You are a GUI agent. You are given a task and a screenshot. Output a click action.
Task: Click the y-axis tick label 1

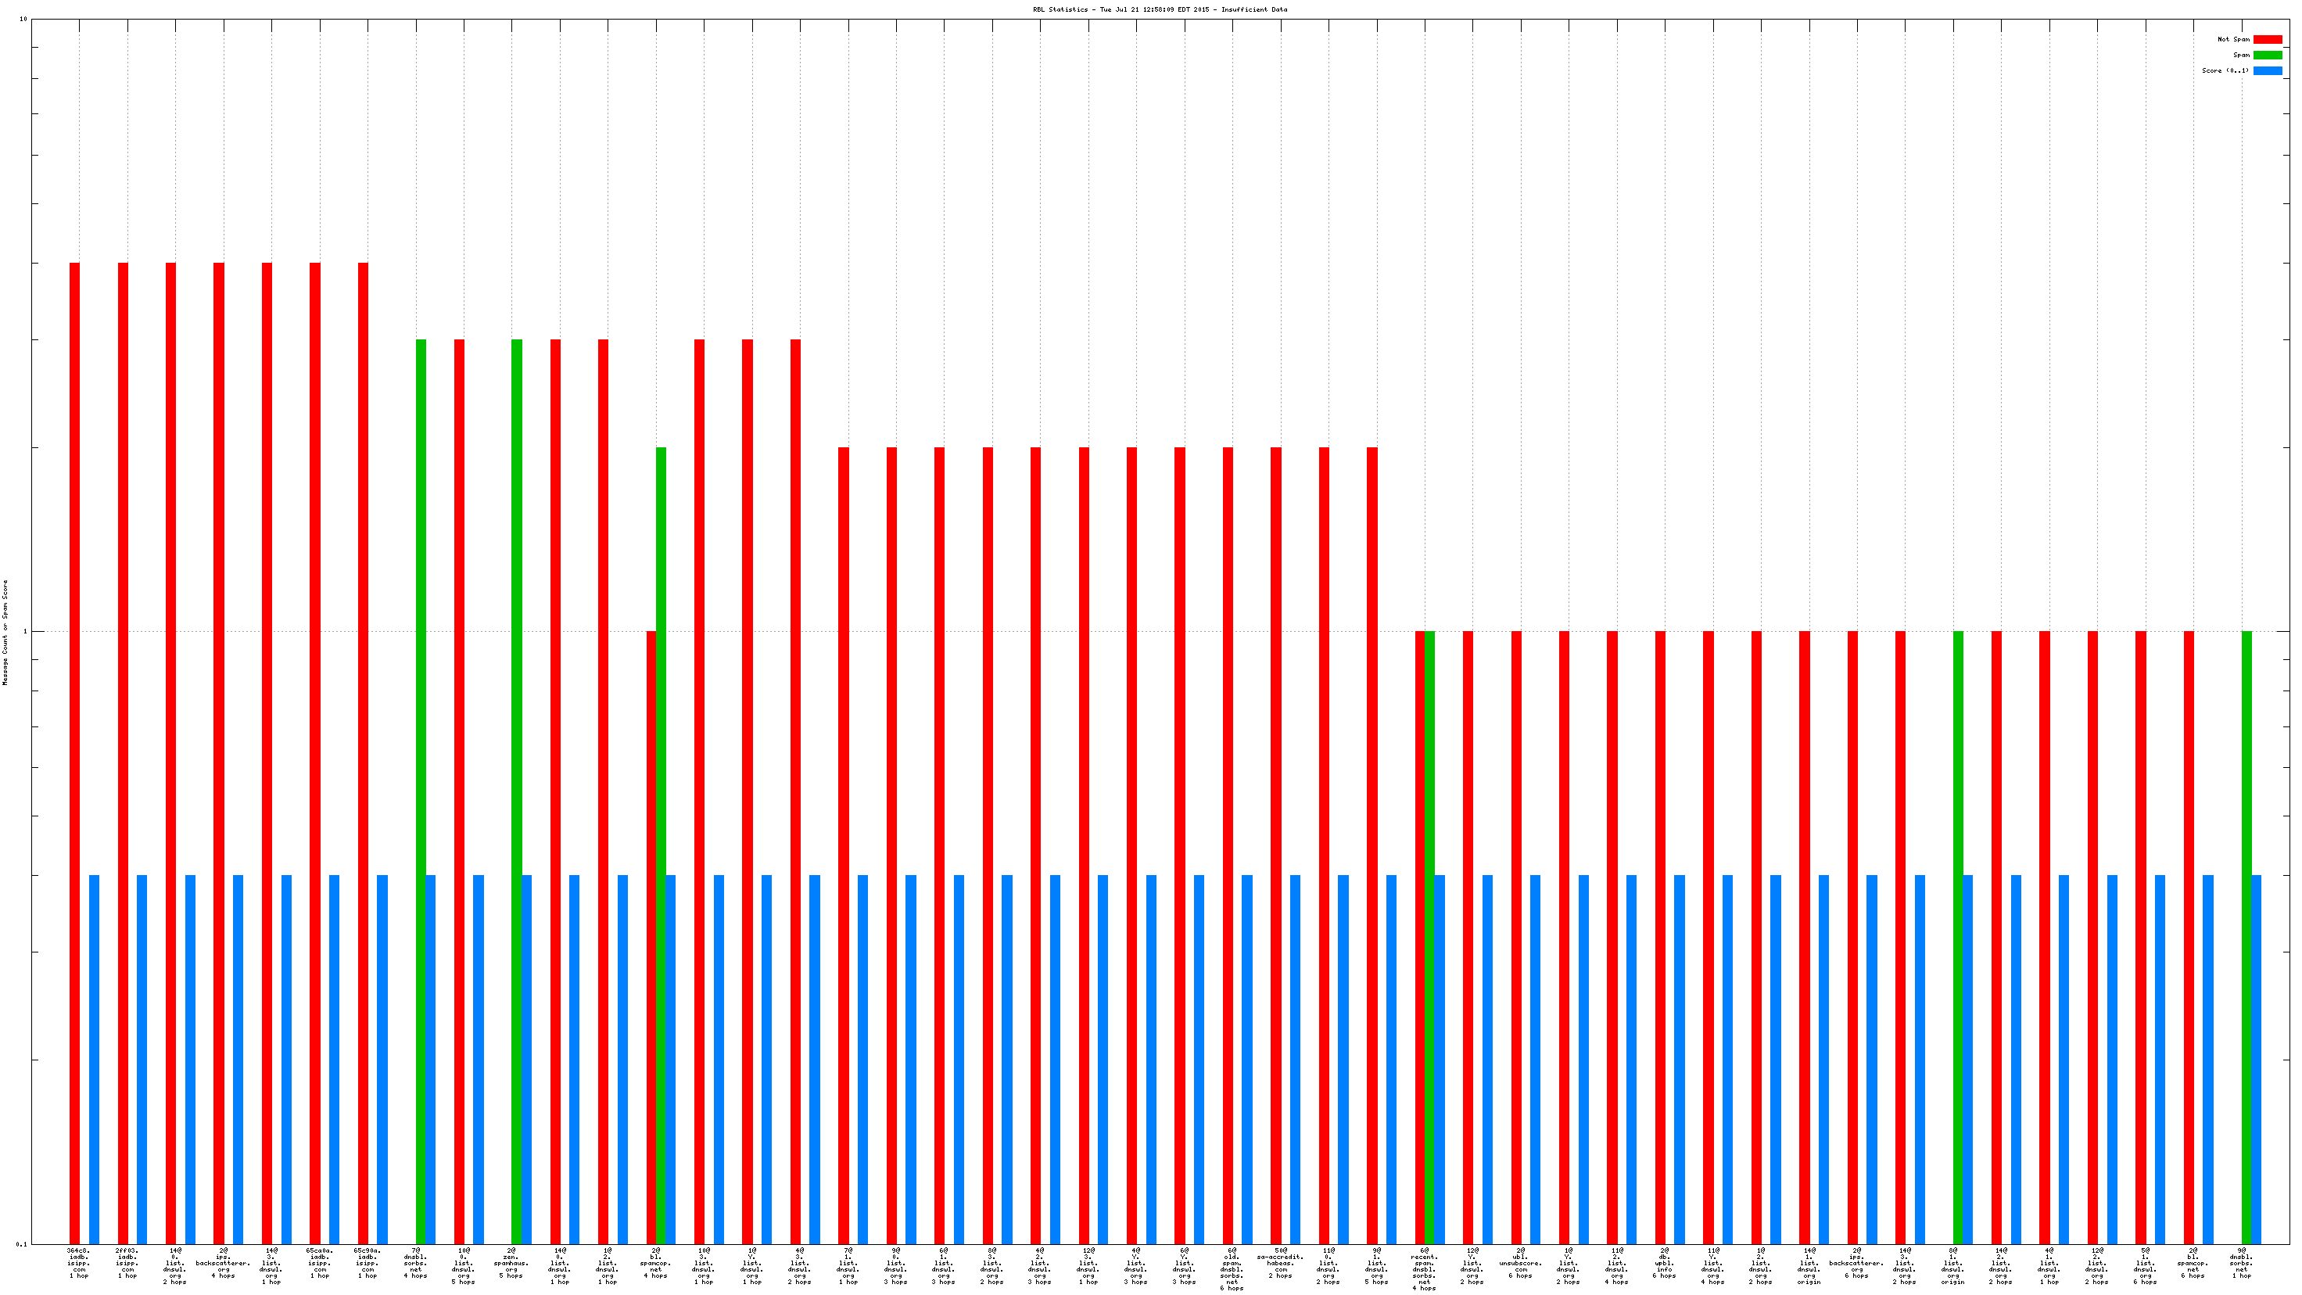click(25, 632)
